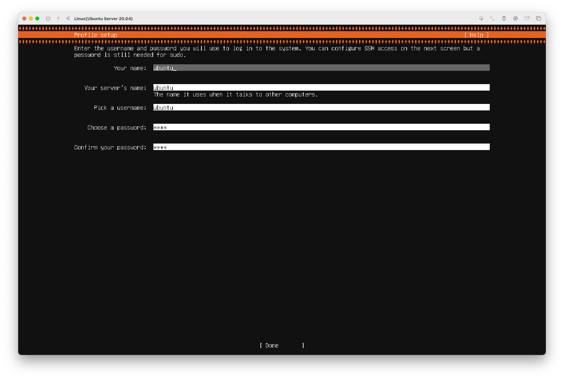564x379 pixels.
Task: Click the 'Pick a username:' label
Action: click(120, 108)
